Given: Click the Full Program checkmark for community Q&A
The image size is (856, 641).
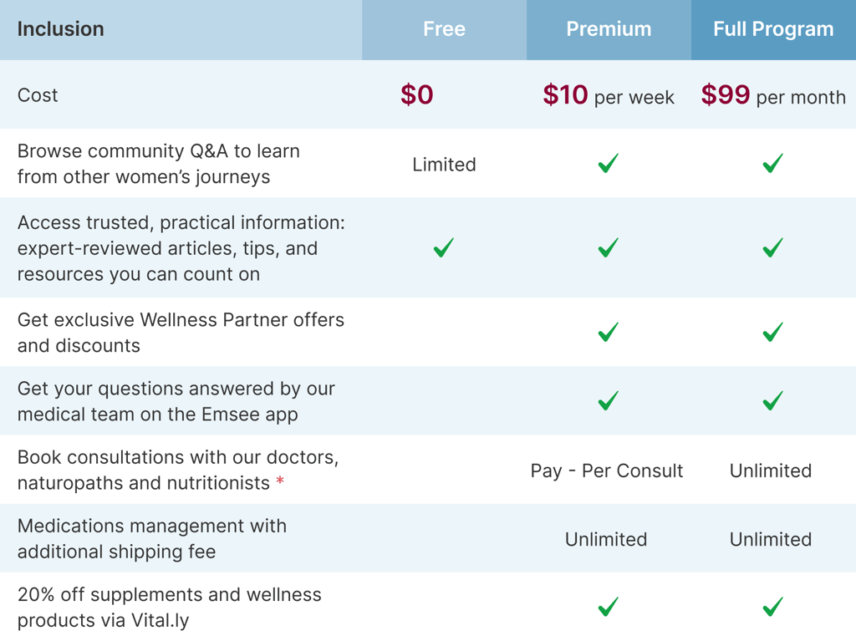Looking at the screenshot, I should [x=773, y=163].
